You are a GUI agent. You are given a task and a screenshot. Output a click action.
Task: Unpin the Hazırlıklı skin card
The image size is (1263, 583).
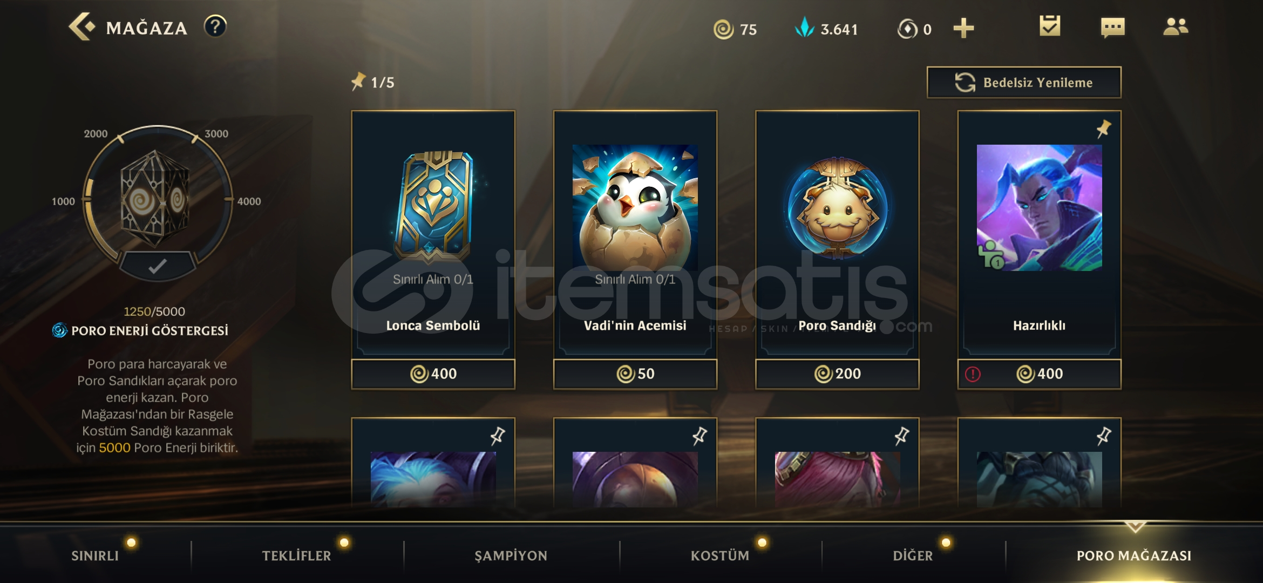coord(1103,129)
